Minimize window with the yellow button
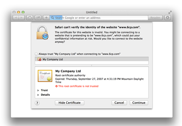The height and width of the screenshot is (126, 182). pyautogui.click(x=19, y=12)
